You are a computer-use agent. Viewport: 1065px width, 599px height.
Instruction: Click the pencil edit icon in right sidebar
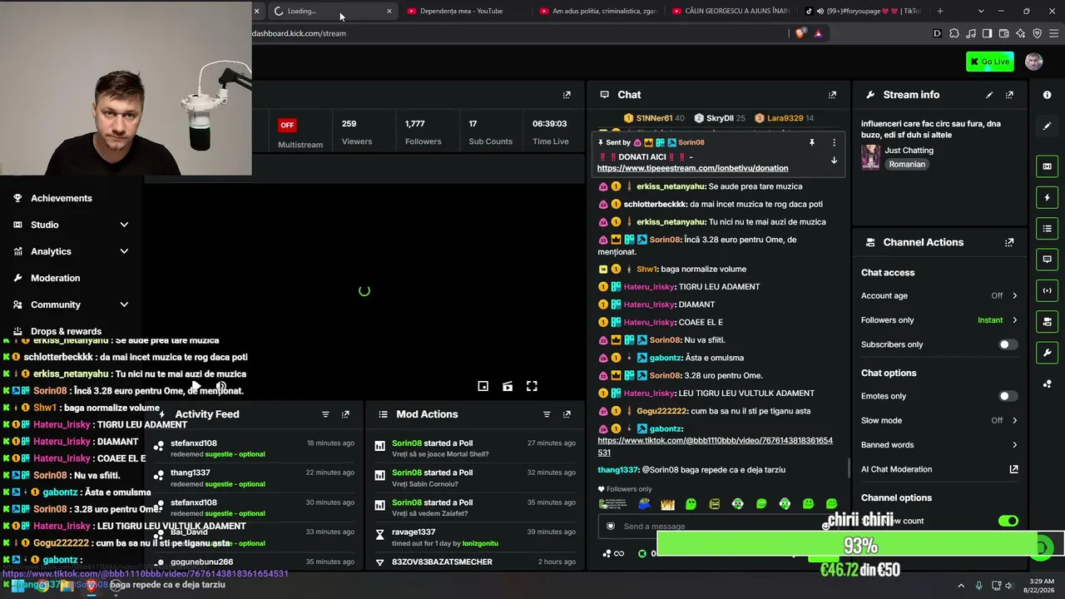click(1048, 126)
